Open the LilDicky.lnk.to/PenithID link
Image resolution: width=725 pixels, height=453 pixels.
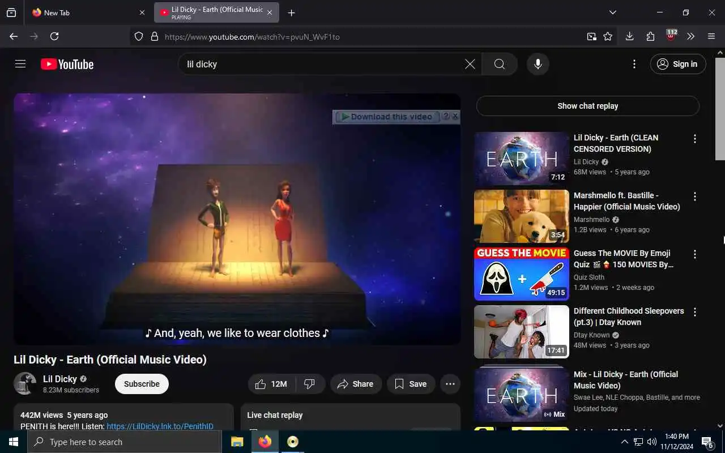pyautogui.click(x=160, y=426)
